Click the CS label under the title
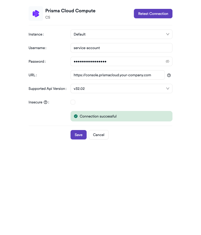 [48, 17]
